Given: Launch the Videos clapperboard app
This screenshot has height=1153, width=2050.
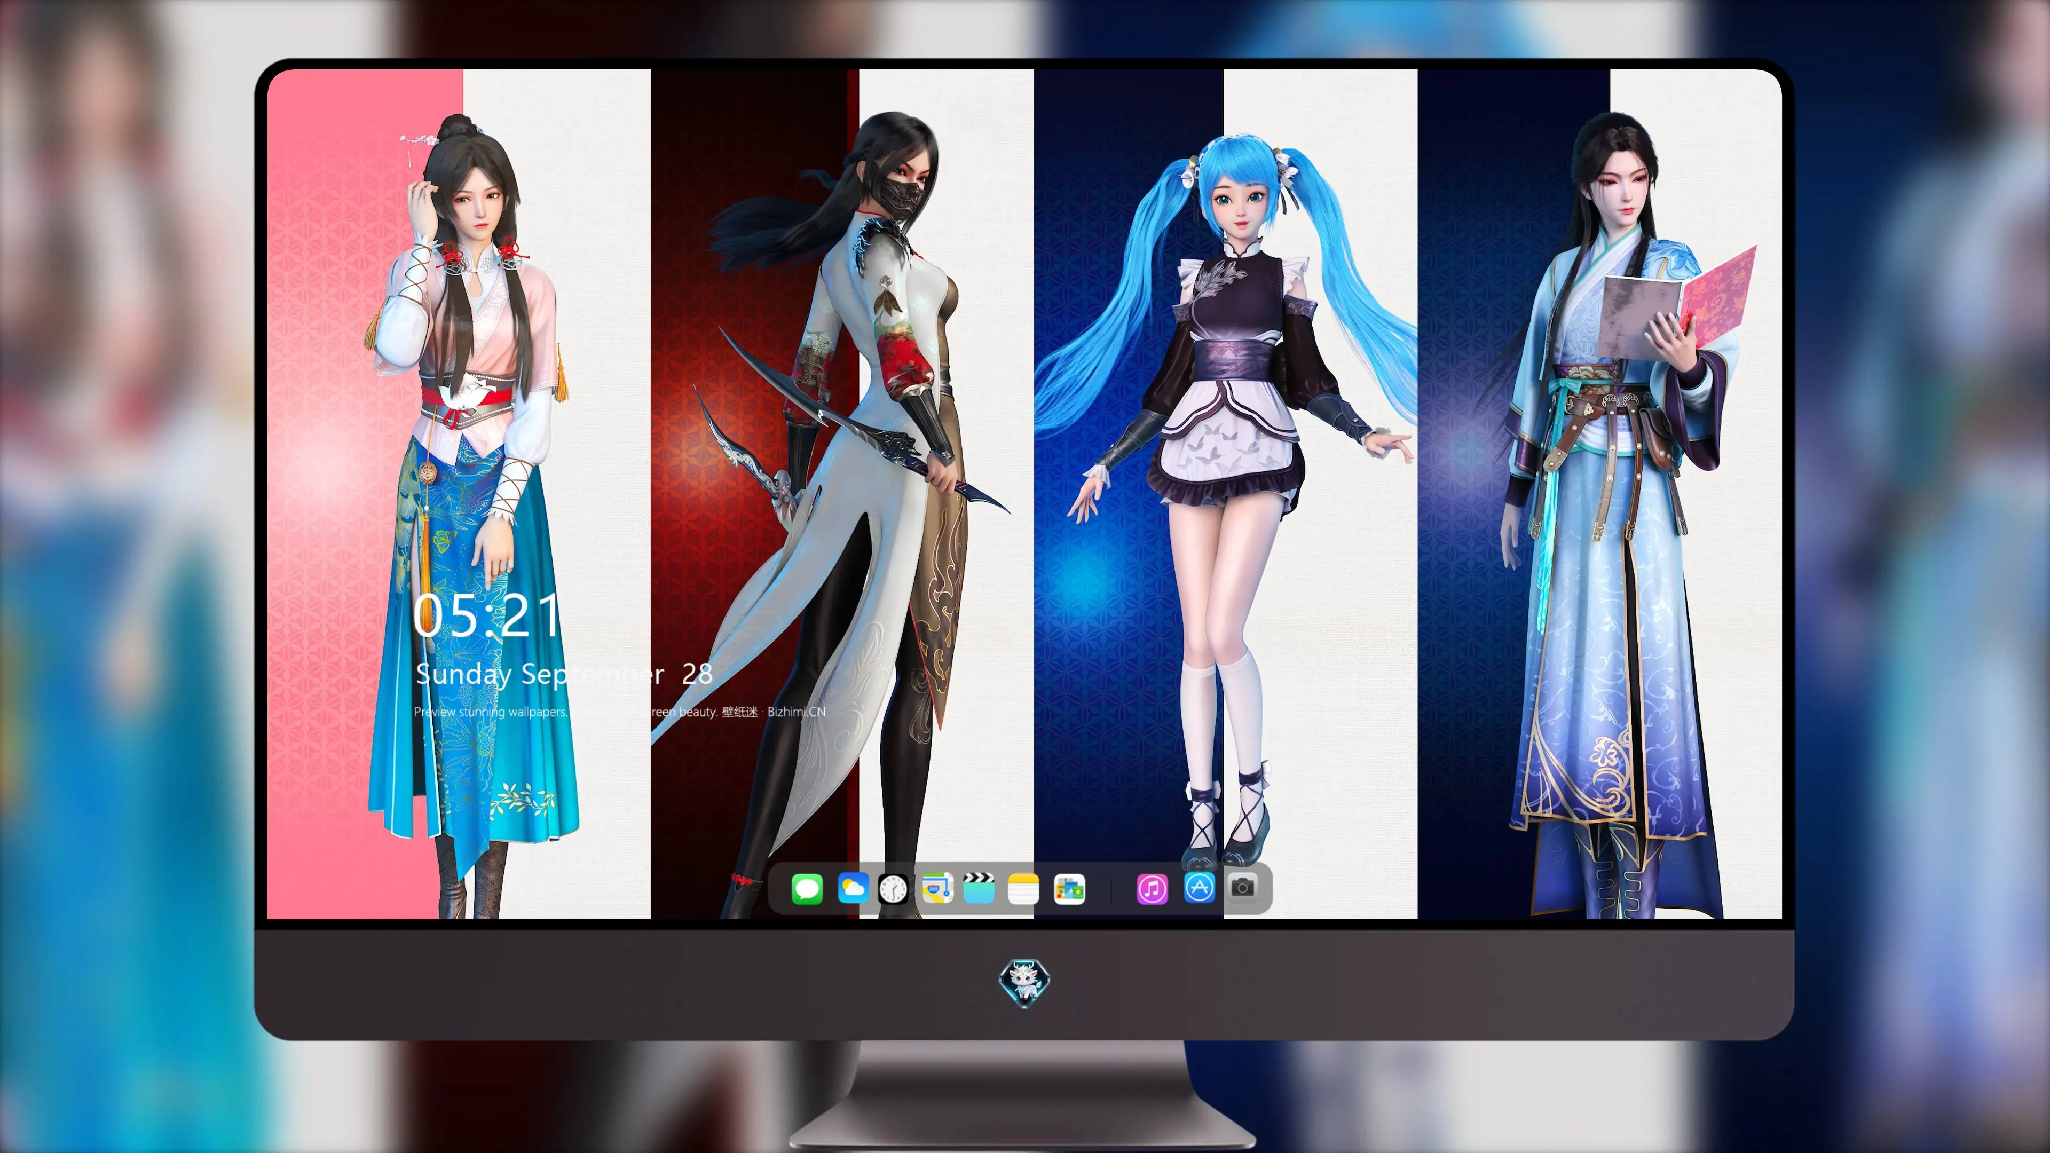Looking at the screenshot, I should 979,888.
